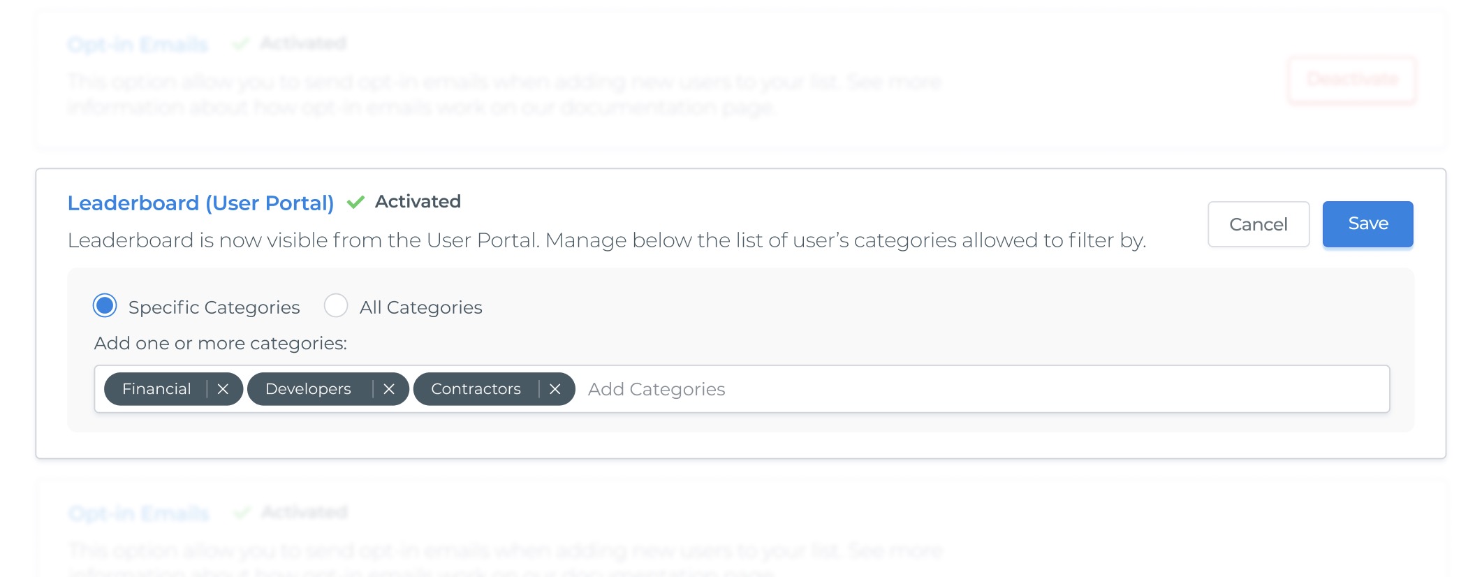This screenshot has width=1482, height=577.
Task: Select the All Categories radio button
Action: 336,306
